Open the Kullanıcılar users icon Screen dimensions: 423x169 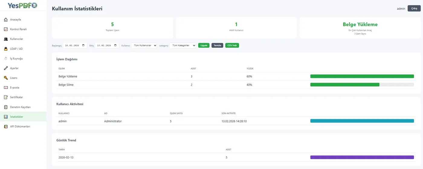[x=6, y=39]
